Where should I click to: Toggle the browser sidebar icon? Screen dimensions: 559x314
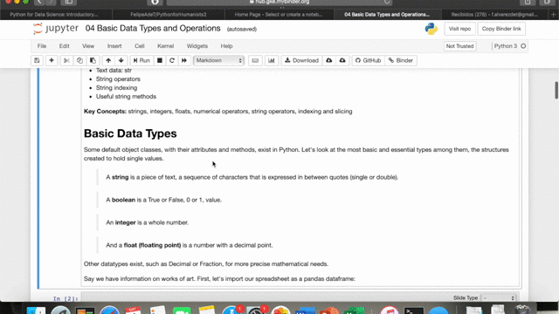click(x=68, y=2)
